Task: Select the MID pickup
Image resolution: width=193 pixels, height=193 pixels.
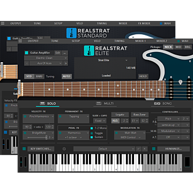Action: [x=179, y=47]
